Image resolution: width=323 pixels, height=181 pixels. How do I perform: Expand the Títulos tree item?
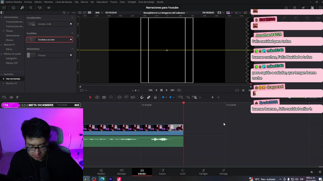pos(4,31)
